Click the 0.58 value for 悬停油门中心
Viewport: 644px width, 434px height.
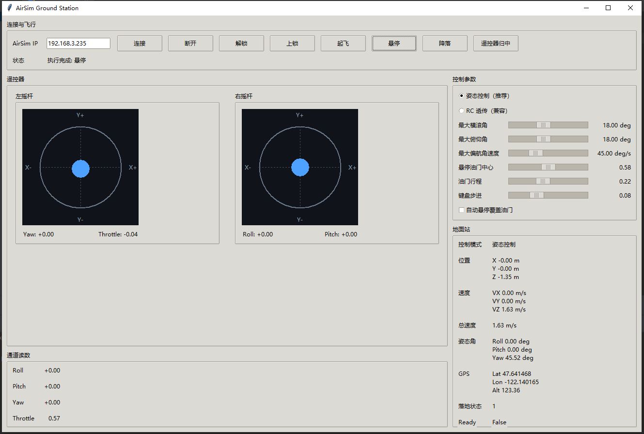pyautogui.click(x=625, y=168)
